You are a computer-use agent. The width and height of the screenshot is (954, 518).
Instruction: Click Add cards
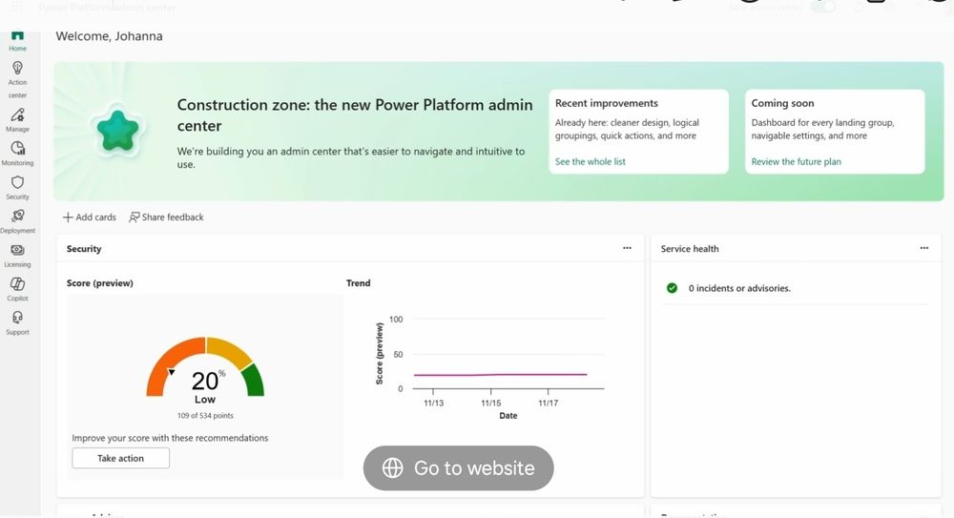click(x=89, y=218)
